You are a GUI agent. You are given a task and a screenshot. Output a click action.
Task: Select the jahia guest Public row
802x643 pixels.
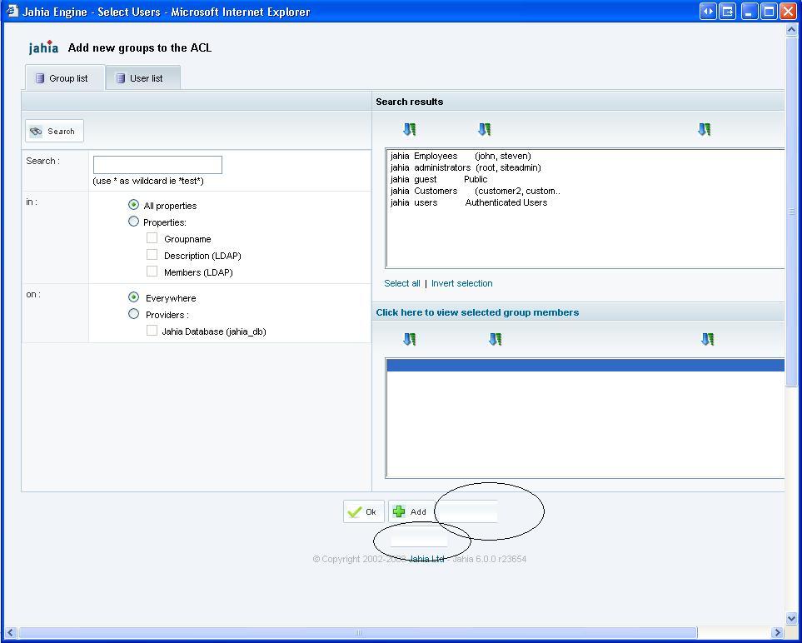[x=585, y=179]
